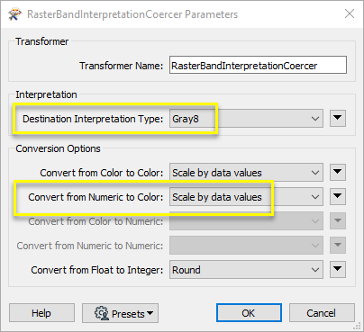Click the arrow button beside Numeric to Color

(338, 196)
